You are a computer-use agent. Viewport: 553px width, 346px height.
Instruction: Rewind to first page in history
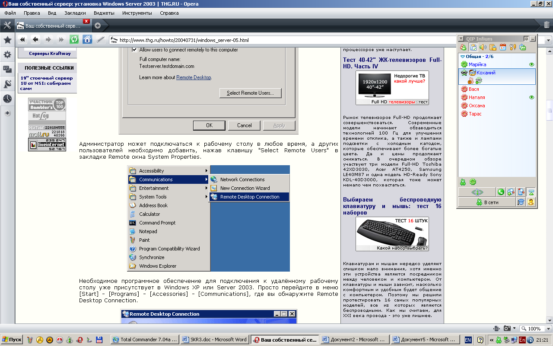click(x=23, y=40)
